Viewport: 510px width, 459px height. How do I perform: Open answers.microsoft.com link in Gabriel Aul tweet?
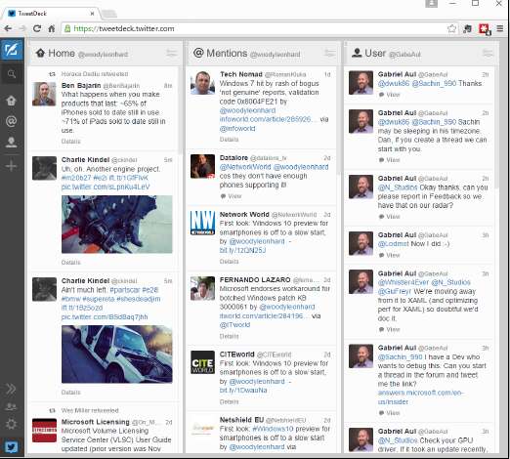click(x=420, y=397)
